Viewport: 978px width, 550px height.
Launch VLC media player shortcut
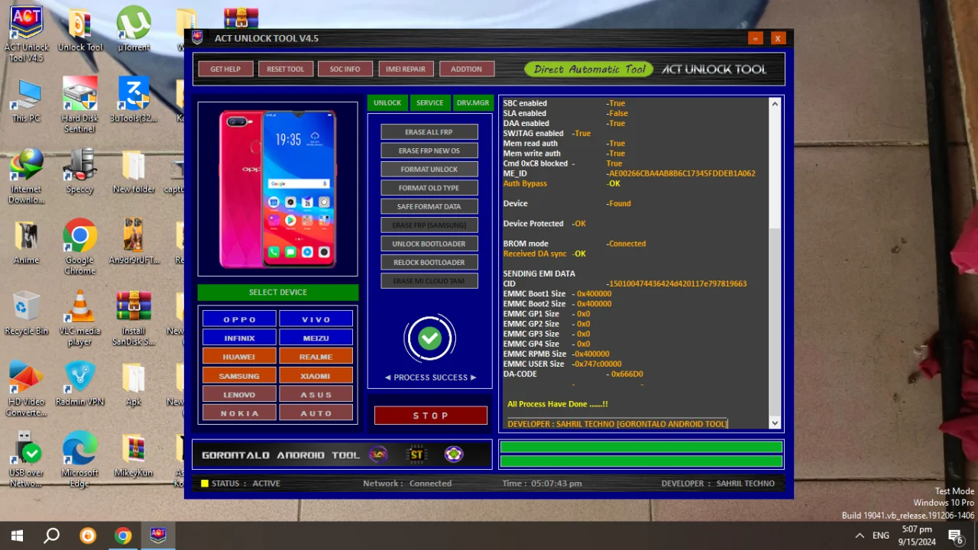point(80,319)
